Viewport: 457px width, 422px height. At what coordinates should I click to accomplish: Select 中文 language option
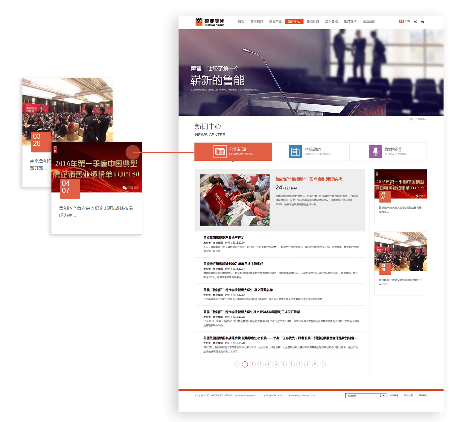click(x=401, y=21)
